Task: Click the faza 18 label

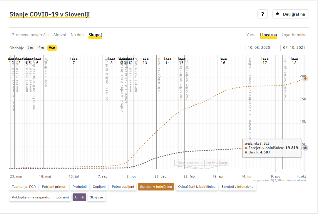Action: tap(294, 61)
